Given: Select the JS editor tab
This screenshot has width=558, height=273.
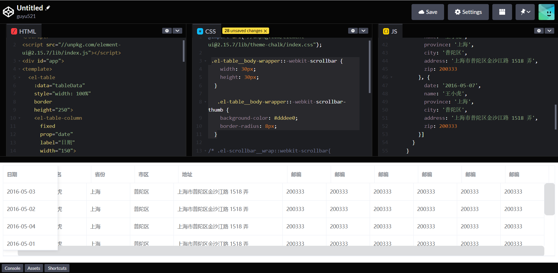Looking at the screenshot, I should (x=390, y=31).
